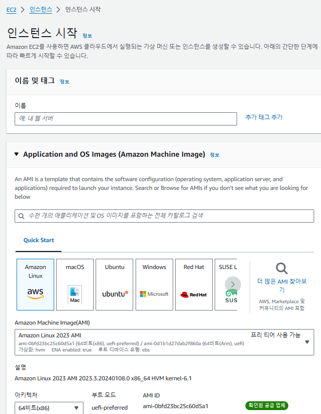Viewport: 321px width, 414px height.
Task: Click the AMI catalog search field
Action: [164, 216]
